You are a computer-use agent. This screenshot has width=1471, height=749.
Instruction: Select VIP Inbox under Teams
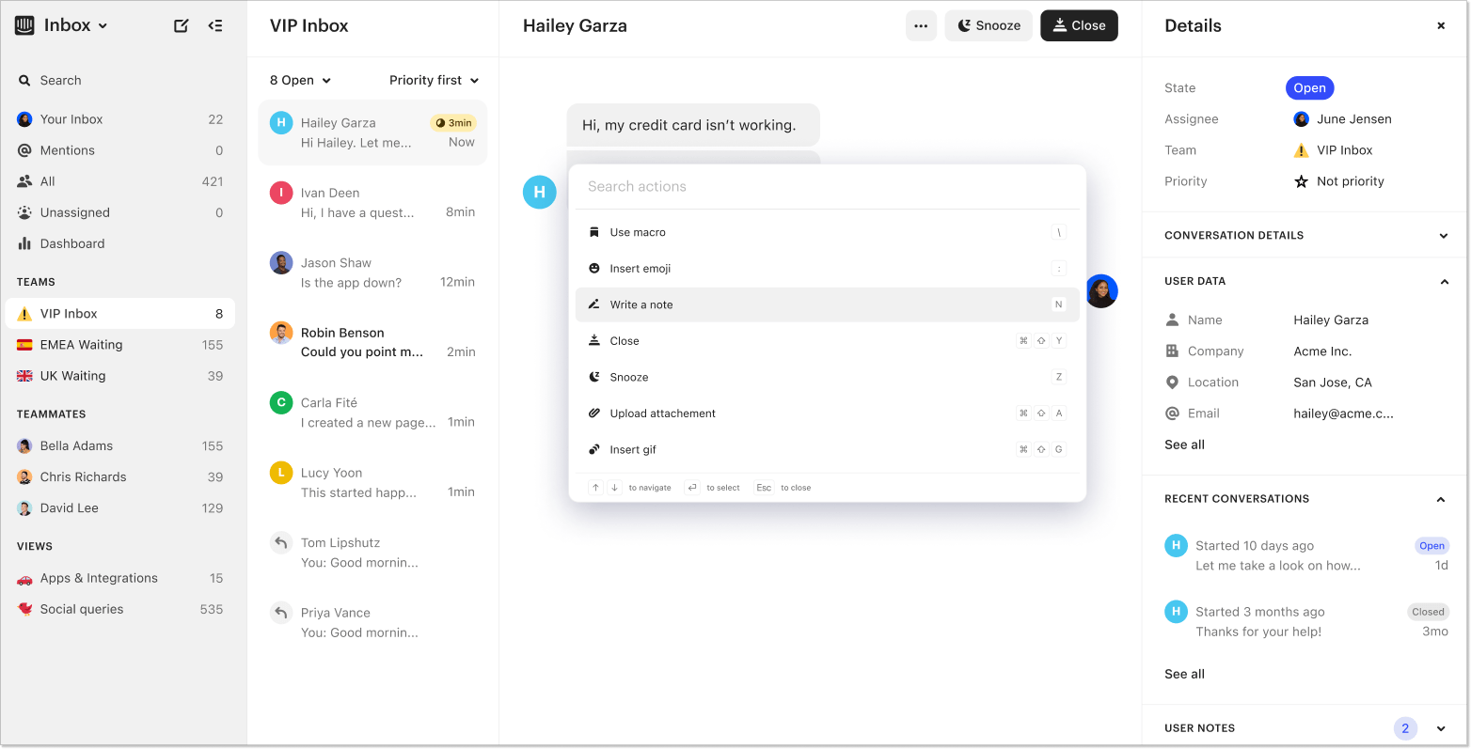(120, 314)
